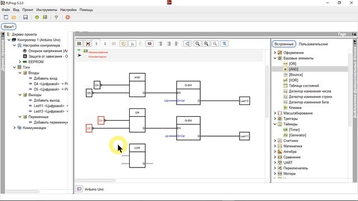Collapse Настройки контроллера node
Viewport: 358px width, 201px height.
point(15,45)
